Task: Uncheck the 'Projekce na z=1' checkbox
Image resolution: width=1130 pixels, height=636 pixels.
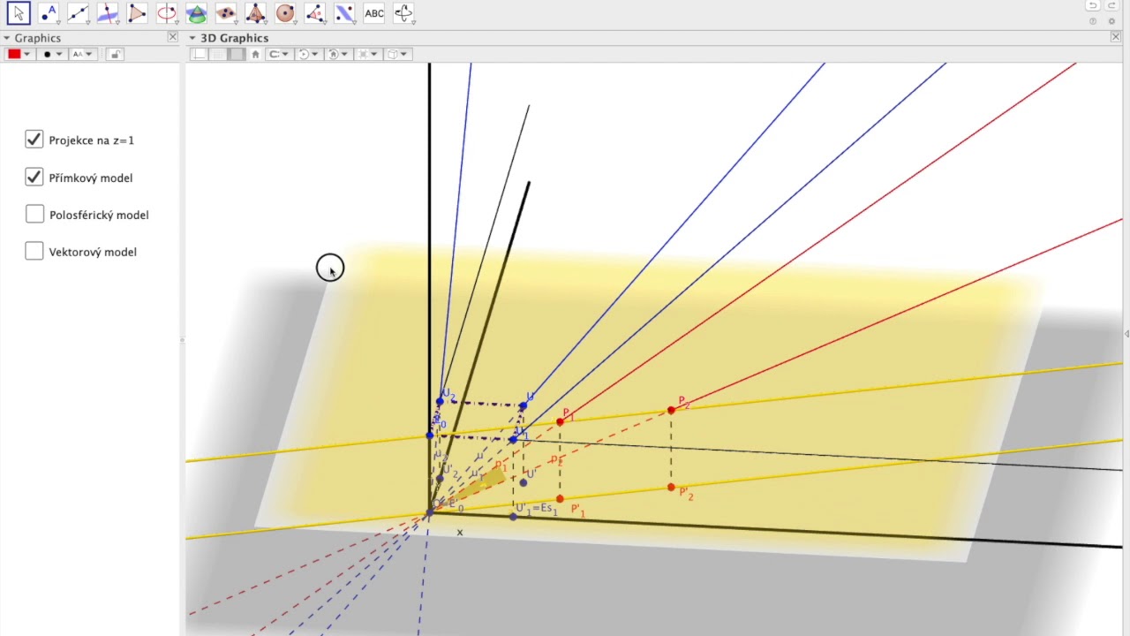Action: (x=34, y=140)
